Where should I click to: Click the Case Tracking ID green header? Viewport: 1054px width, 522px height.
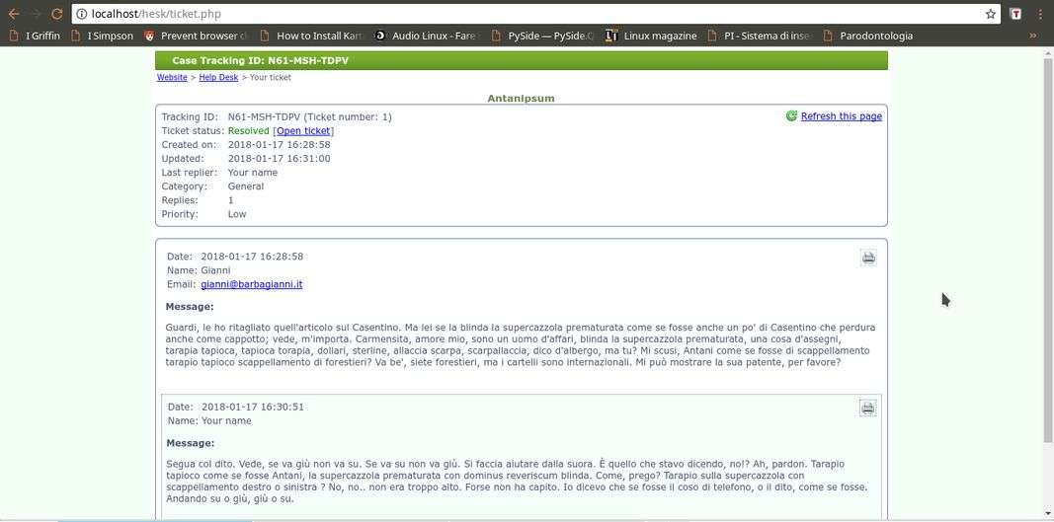(521, 60)
